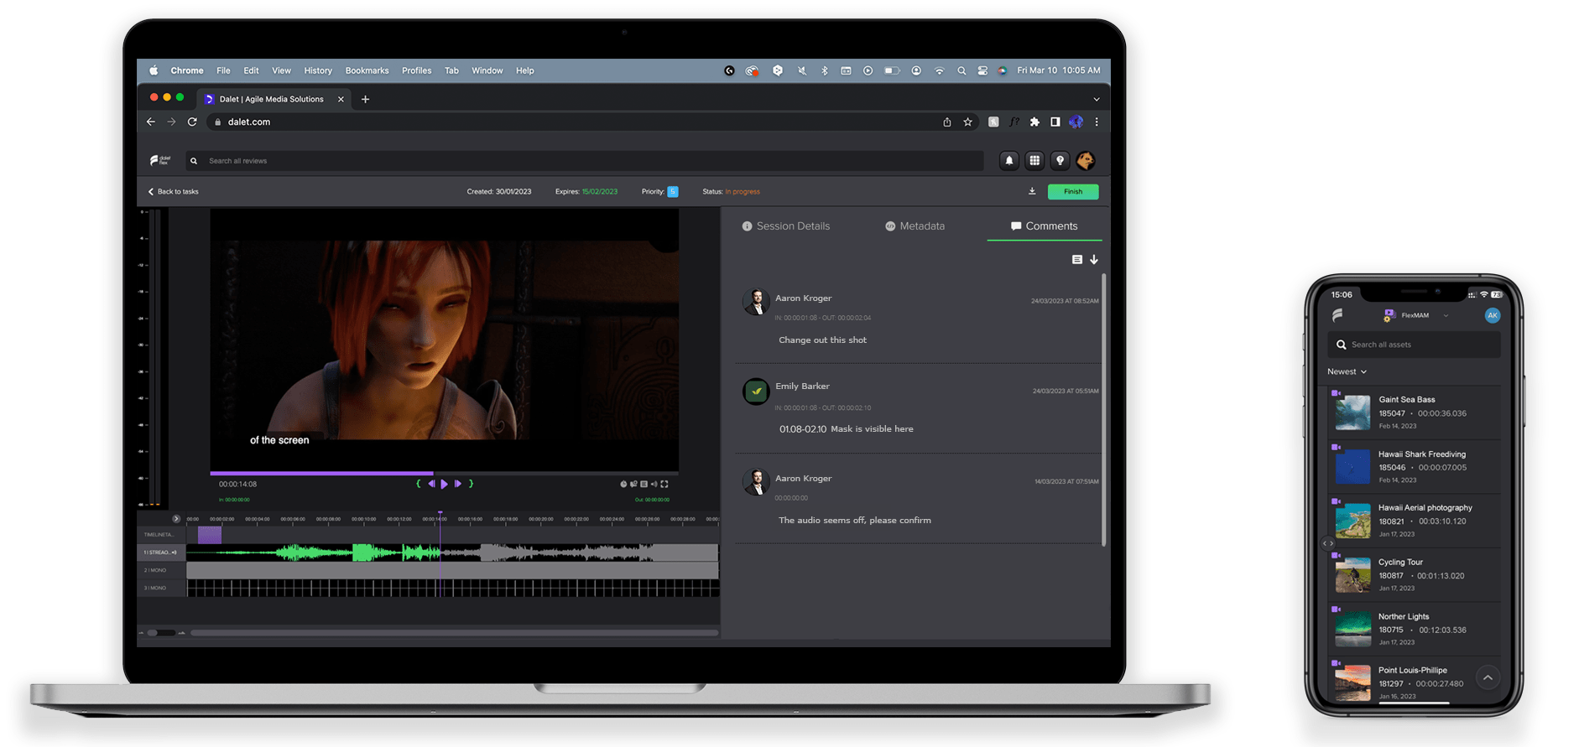Toggle the captions icon in player controls
Viewport: 1579px width, 747px height.
[x=644, y=484]
